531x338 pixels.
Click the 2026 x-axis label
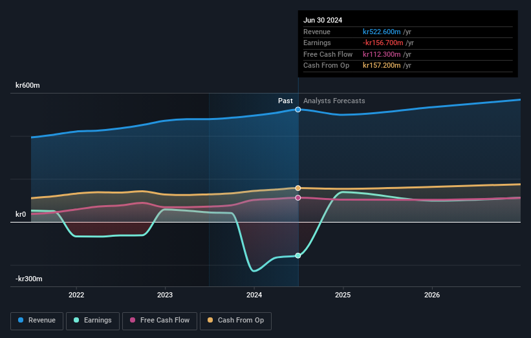pyautogui.click(x=432, y=295)
